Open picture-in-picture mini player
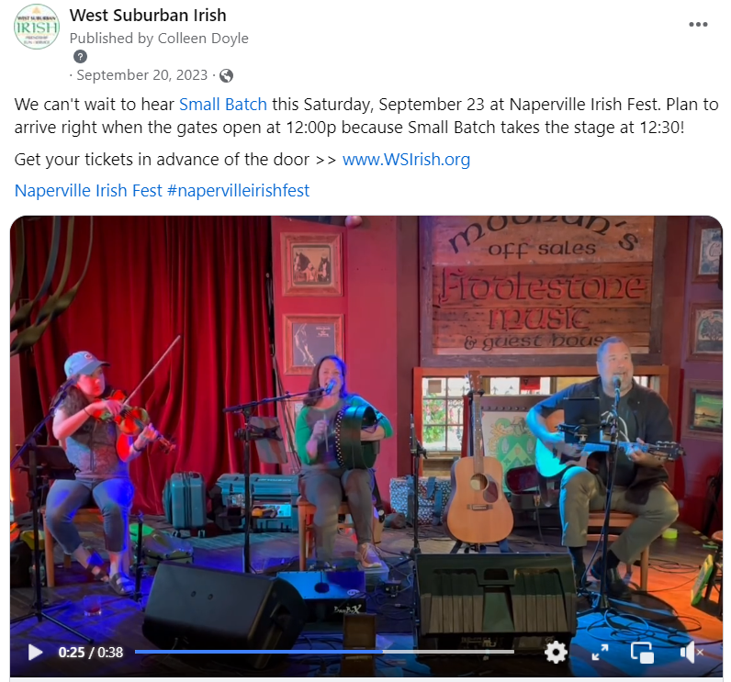This screenshot has height=682, width=731. 642,653
